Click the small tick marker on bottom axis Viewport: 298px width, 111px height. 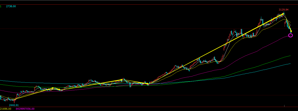[x=284, y=106]
